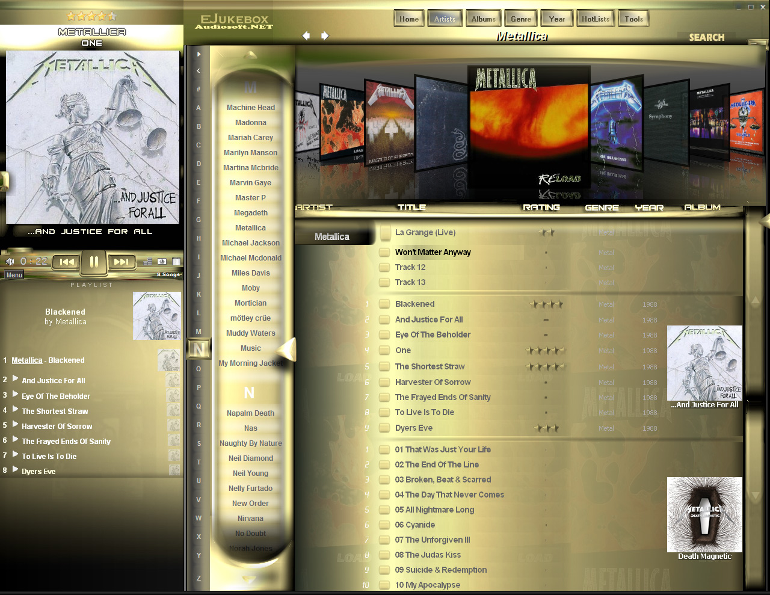770x595 pixels.
Task: Tick the checkbox next to Blackened track
Action: (385, 304)
